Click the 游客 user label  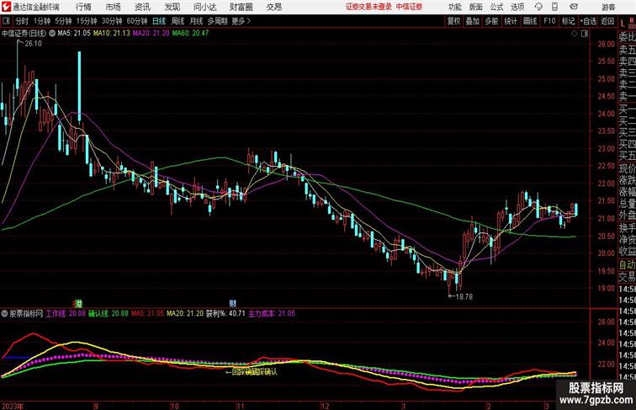608,7
